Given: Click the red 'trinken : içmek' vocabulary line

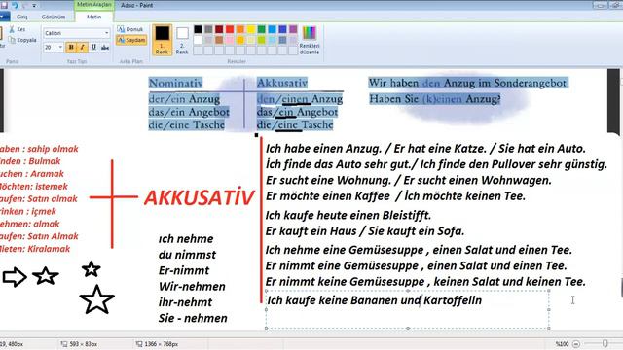Looking at the screenshot, I should (28, 212).
